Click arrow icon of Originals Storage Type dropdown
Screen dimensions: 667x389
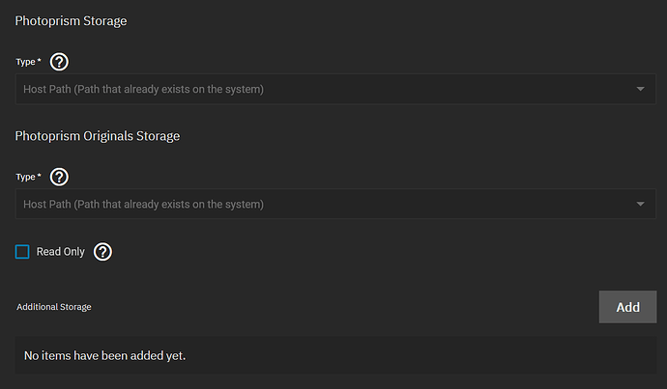[x=640, y=204]
